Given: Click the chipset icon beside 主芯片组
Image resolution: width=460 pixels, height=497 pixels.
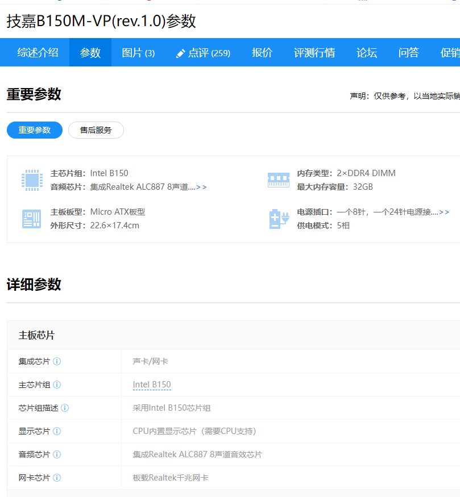Looking at the screenshot, I should pos(32,180).
